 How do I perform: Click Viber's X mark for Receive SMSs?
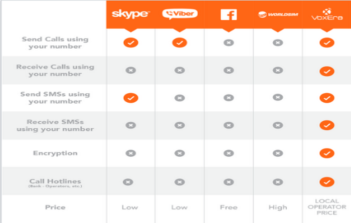click(180, 125)
